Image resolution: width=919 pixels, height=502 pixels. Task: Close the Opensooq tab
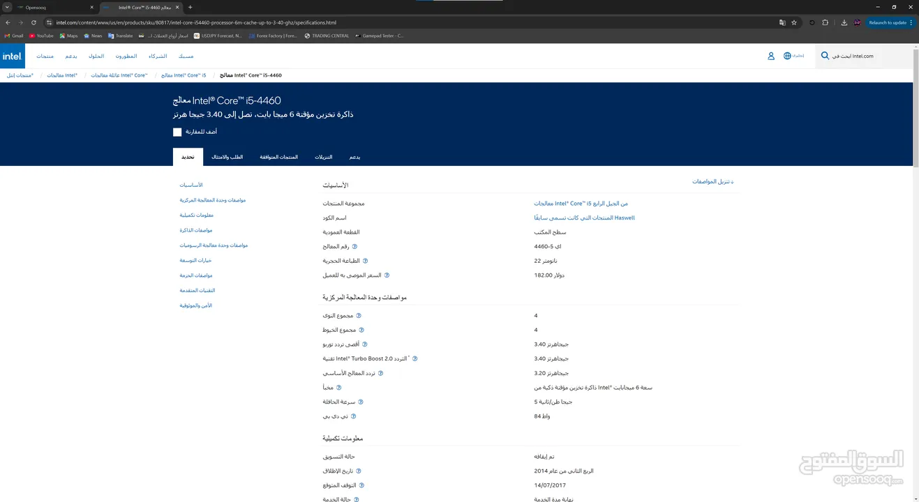tap(92, 8)
